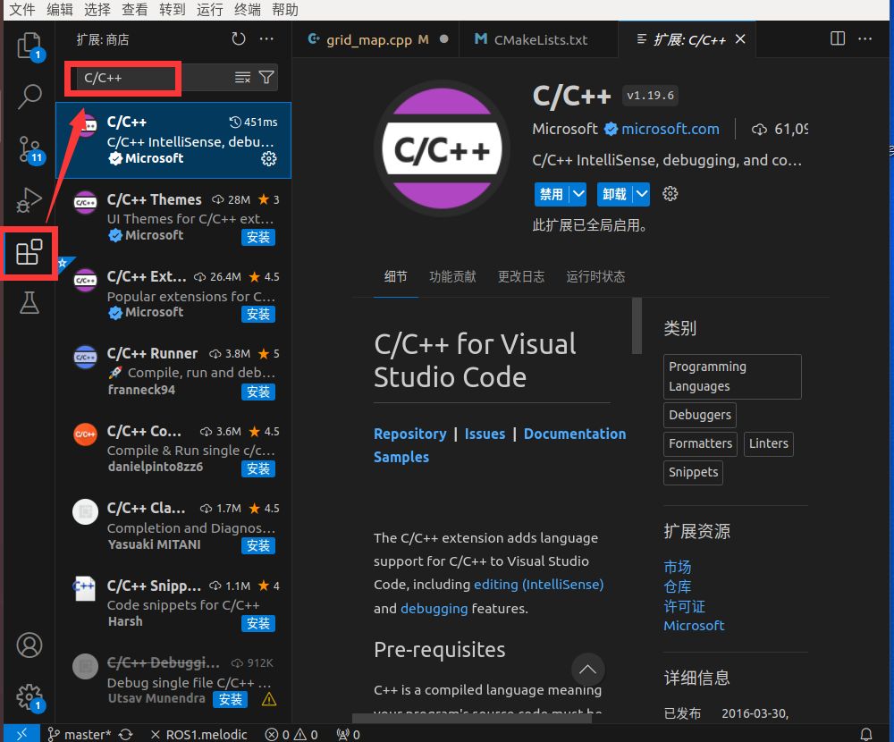
Task: Click the master* branch in status bar
Action: (79, 735)
